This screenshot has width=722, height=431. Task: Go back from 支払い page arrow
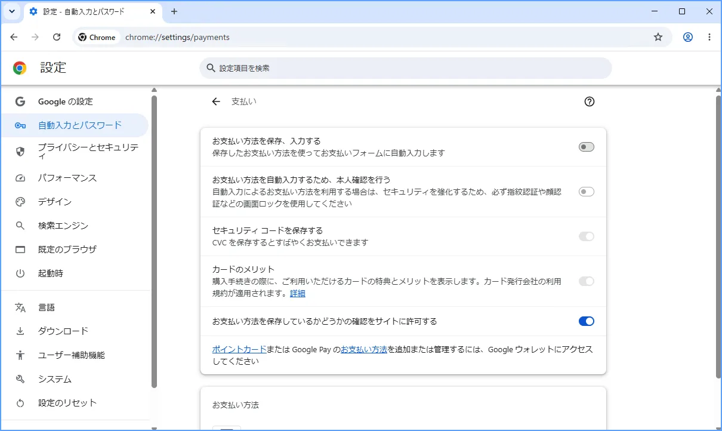(x=216, y=101)
